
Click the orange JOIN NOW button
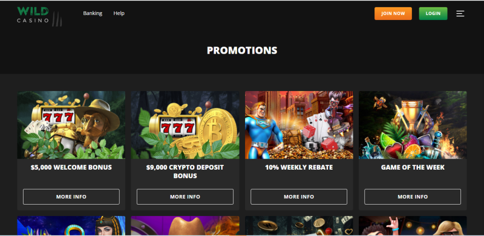[393, 13]
